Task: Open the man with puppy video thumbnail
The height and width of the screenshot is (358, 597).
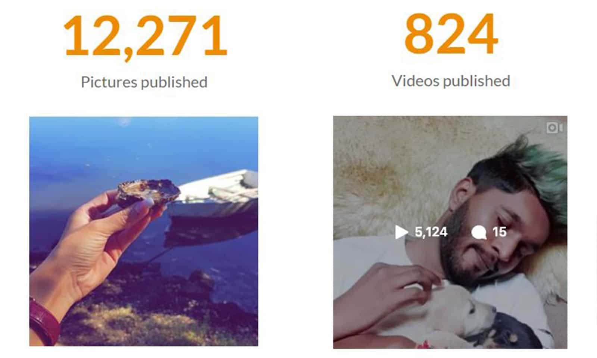Action: (x=450, y=232)
